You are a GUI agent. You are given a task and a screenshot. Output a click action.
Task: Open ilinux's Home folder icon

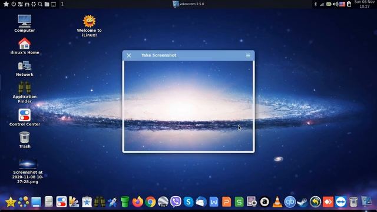click(25, 46)
